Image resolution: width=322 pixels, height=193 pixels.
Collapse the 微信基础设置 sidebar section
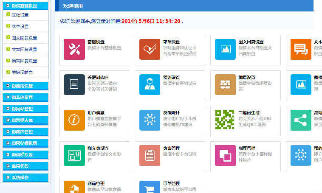(25, 6)
